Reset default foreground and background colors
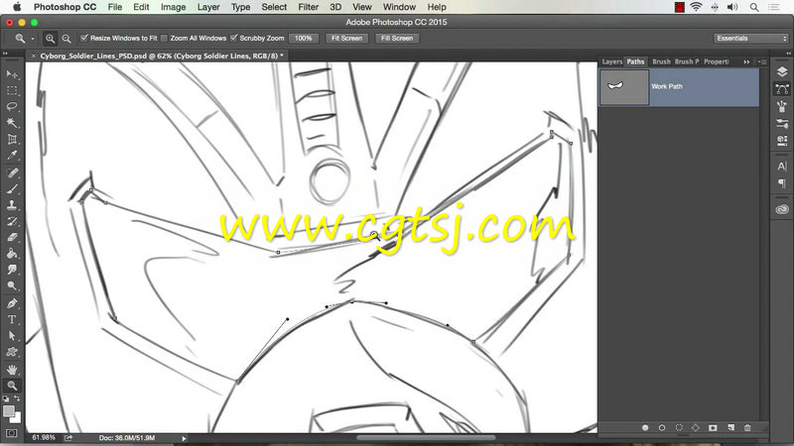 [x=6, y=399]
